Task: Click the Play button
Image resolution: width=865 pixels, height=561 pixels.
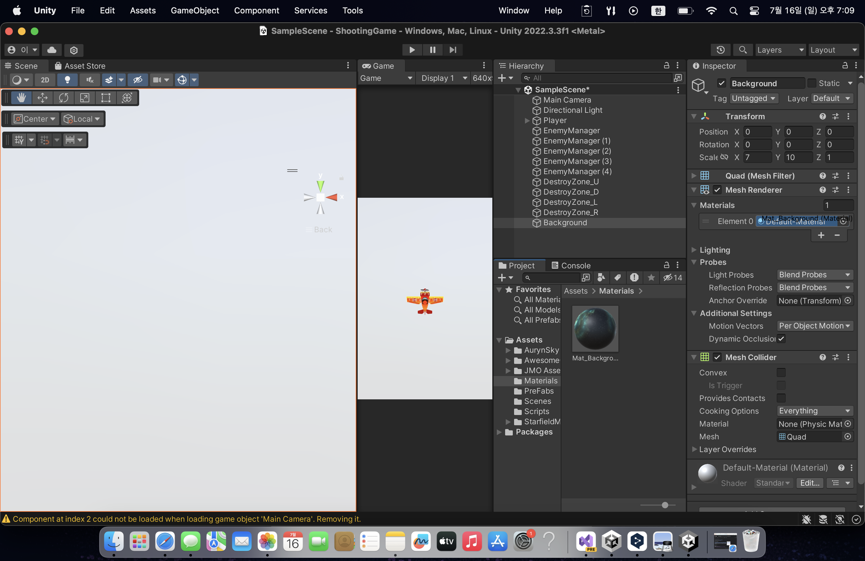Action: [412, 50]
